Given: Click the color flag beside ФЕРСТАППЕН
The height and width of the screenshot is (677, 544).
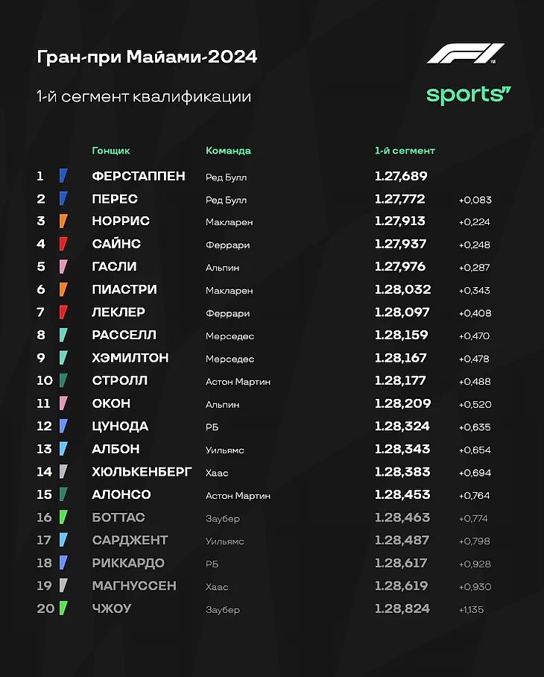Looking at the screenshot, I should coord(63,176).
